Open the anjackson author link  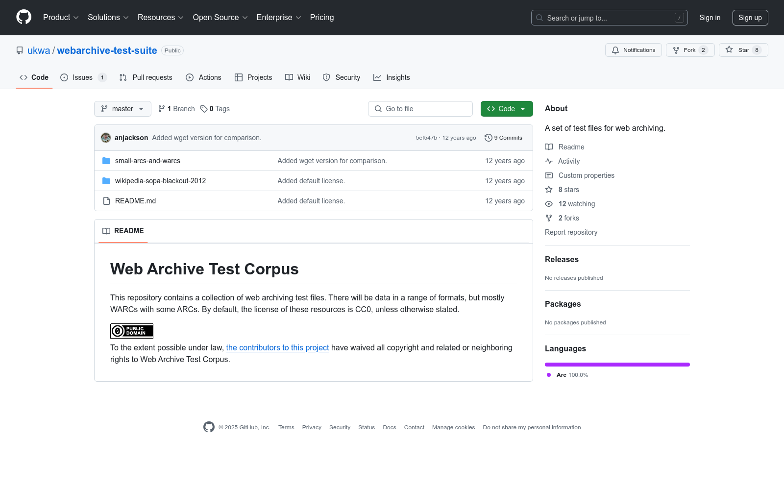tap(131, 138)
